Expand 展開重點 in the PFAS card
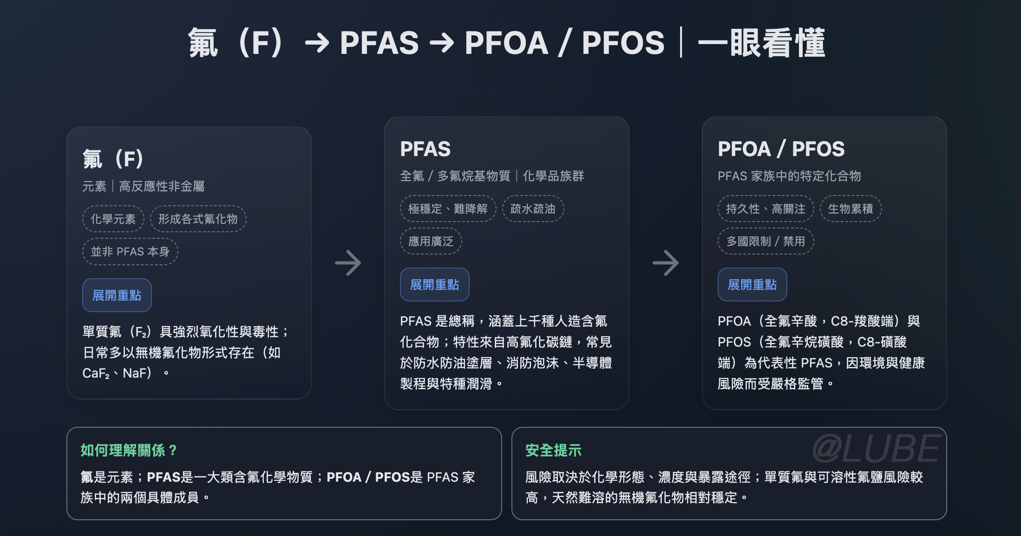This screenshot has height=536, width=1021. point(435,285)
